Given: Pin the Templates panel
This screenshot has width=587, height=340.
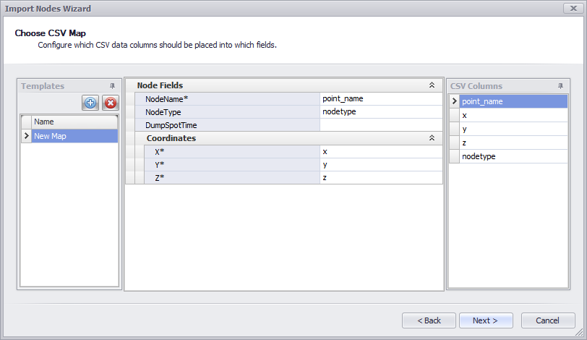Looking at the screenshot, I should [x=112, y=85].
